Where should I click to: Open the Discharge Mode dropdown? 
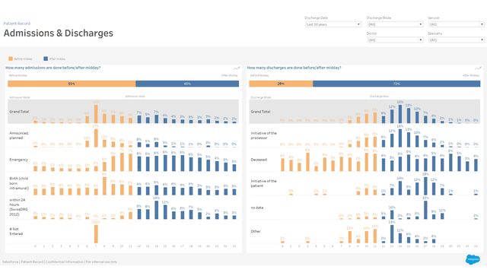(x=395, y=24)
